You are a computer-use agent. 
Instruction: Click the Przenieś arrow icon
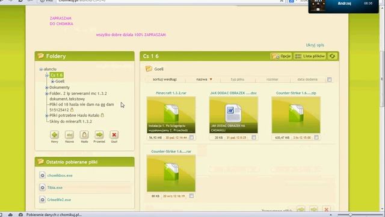pos(99,135)
